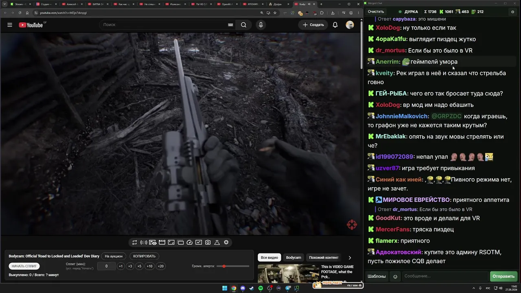The height and width of the screenshot is (293, 521).
Task: Click the dashed-frame window icon in the player toolbar
Action: [x=180, y=243]
